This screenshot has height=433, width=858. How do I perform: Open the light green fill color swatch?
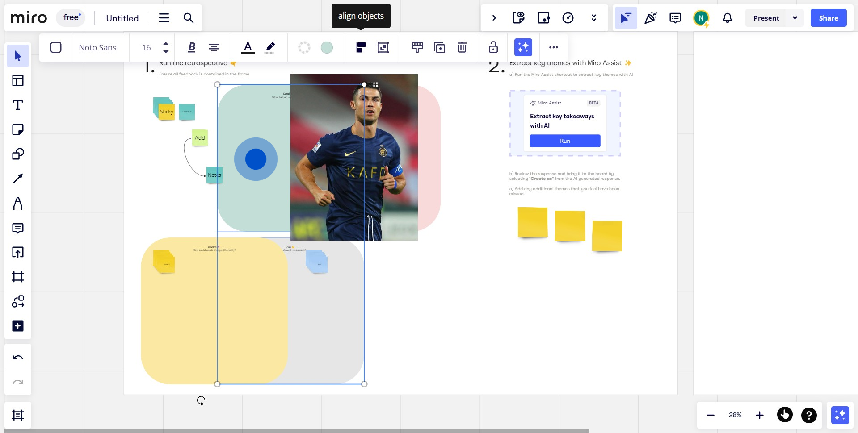point(327,47)
